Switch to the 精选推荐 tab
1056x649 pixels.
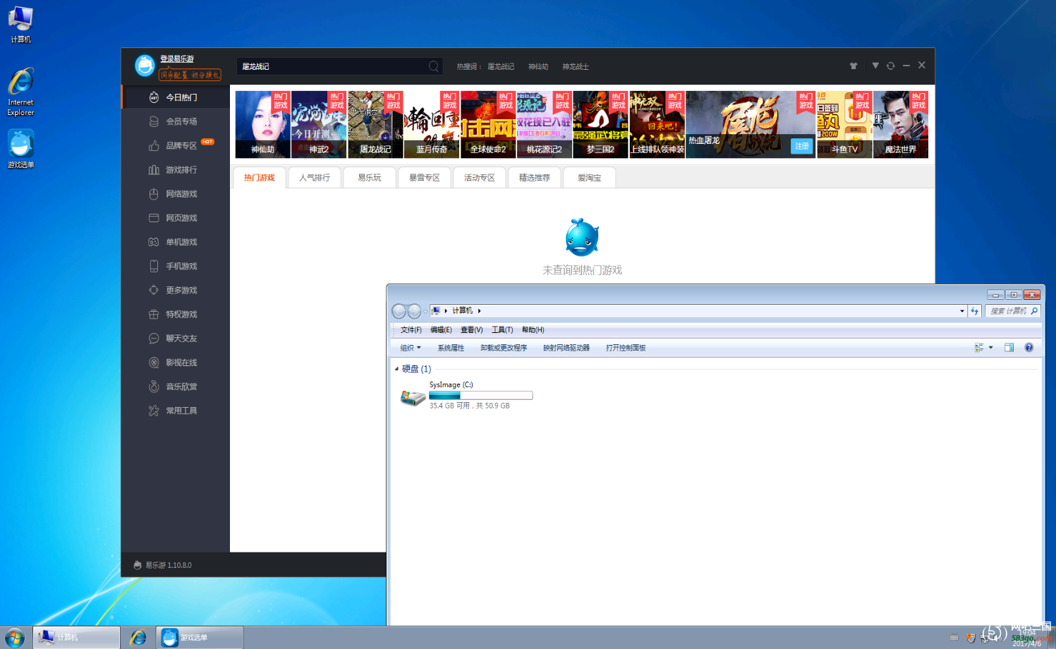(535, 178)
